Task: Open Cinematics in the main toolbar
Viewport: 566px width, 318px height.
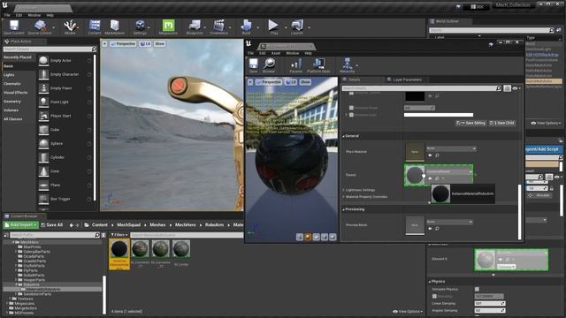Action: pyautogui.click(x=218, y=27)
